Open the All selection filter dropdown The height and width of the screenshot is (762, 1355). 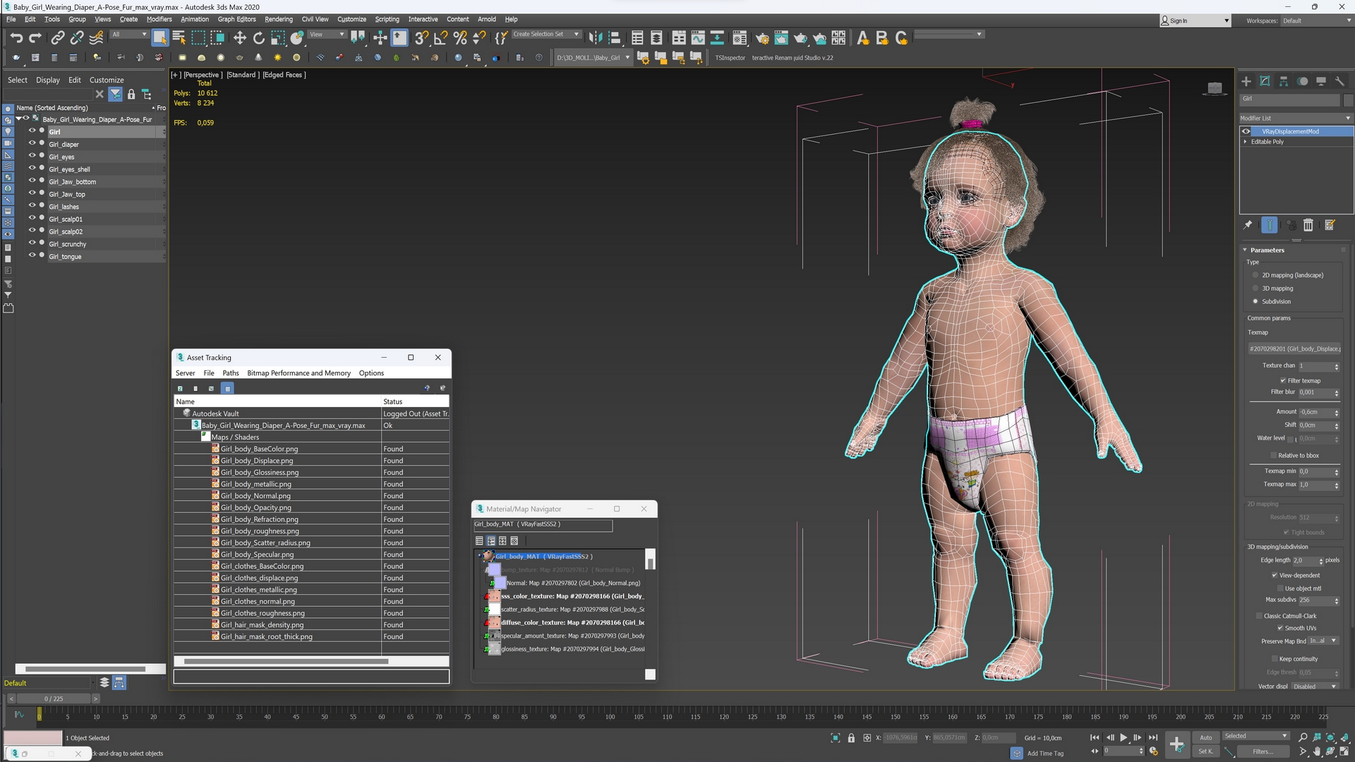tap(130, 35)
